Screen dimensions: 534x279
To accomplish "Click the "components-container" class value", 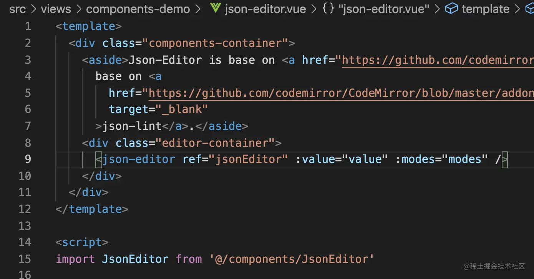I will pos(215,43).
